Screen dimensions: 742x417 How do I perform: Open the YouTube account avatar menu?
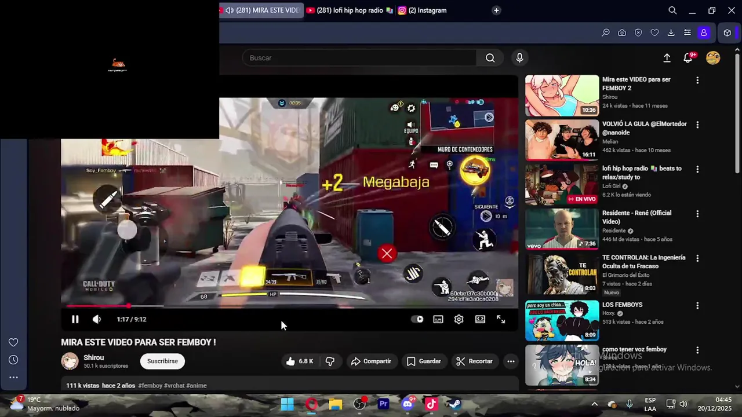coord(713,58)
